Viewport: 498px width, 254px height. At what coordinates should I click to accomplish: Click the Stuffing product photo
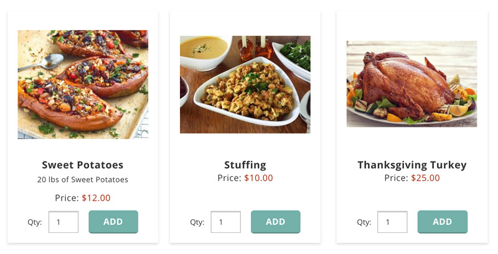[x=245, y=84]
